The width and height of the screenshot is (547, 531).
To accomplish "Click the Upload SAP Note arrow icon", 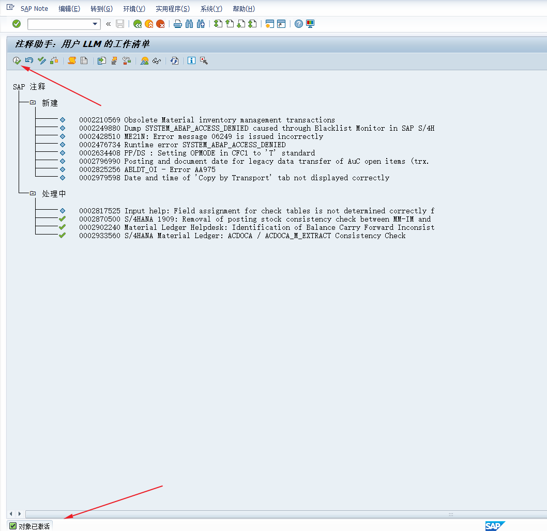I will [114, 60].
